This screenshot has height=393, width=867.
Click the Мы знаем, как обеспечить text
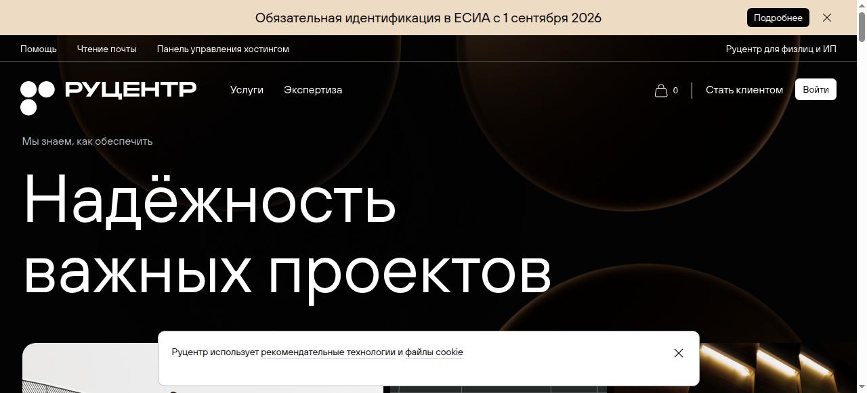[87, 141]
